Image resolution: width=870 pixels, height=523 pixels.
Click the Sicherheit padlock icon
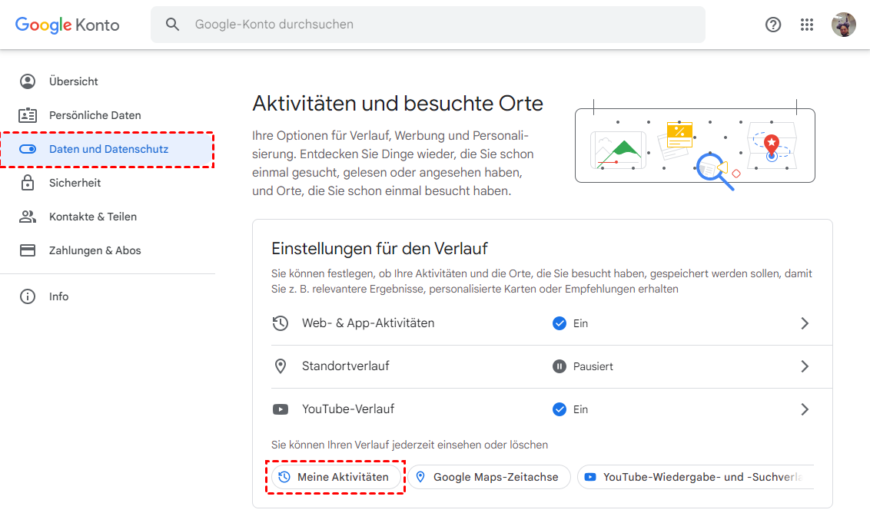(28, 183)
